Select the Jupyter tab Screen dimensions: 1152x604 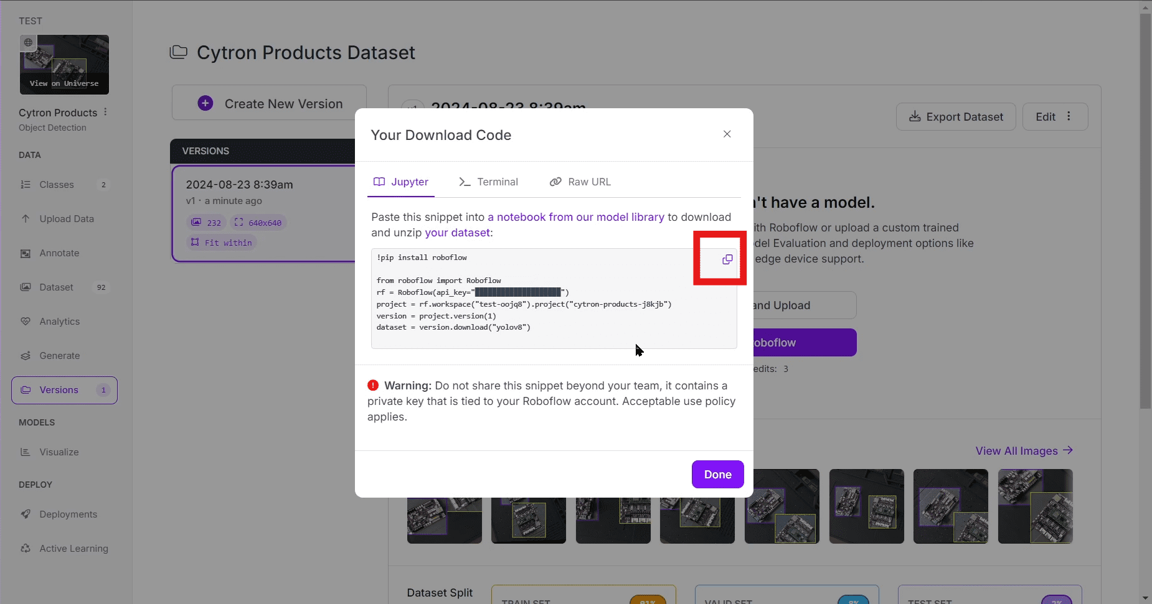click(401, 182)
